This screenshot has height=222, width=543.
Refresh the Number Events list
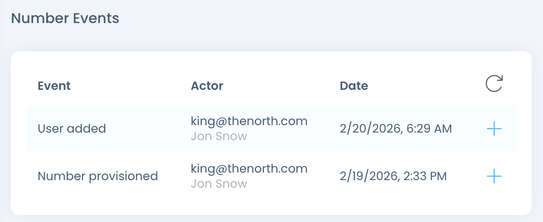pos(494,84)
